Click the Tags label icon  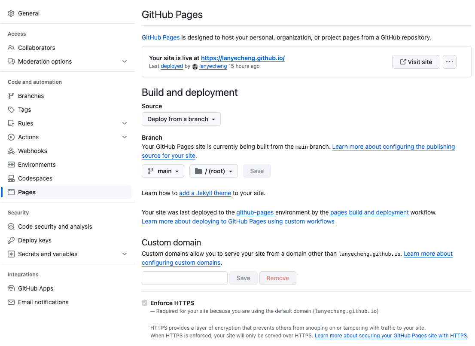point(11,110)
